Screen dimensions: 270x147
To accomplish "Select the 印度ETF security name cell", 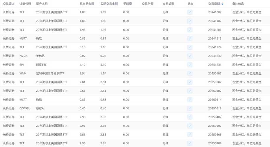I will [x=41, y=65].
